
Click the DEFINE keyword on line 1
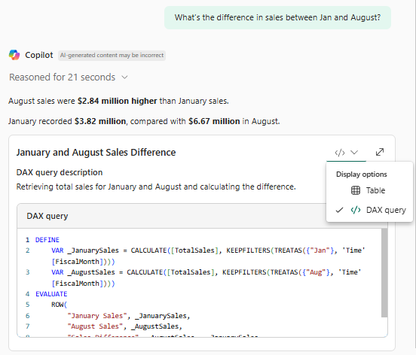(x=47, y=240)
